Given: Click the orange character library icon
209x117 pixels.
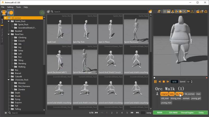Looking at the screenshot, I should coord(4,12).
